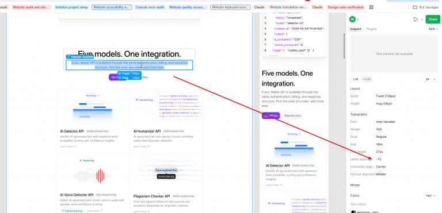Click the weight value '400'
The width and height of the screenshot is (442, 213).
(379, 129)
